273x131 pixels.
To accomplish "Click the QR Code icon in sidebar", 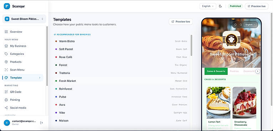I will tap(6, 92).
